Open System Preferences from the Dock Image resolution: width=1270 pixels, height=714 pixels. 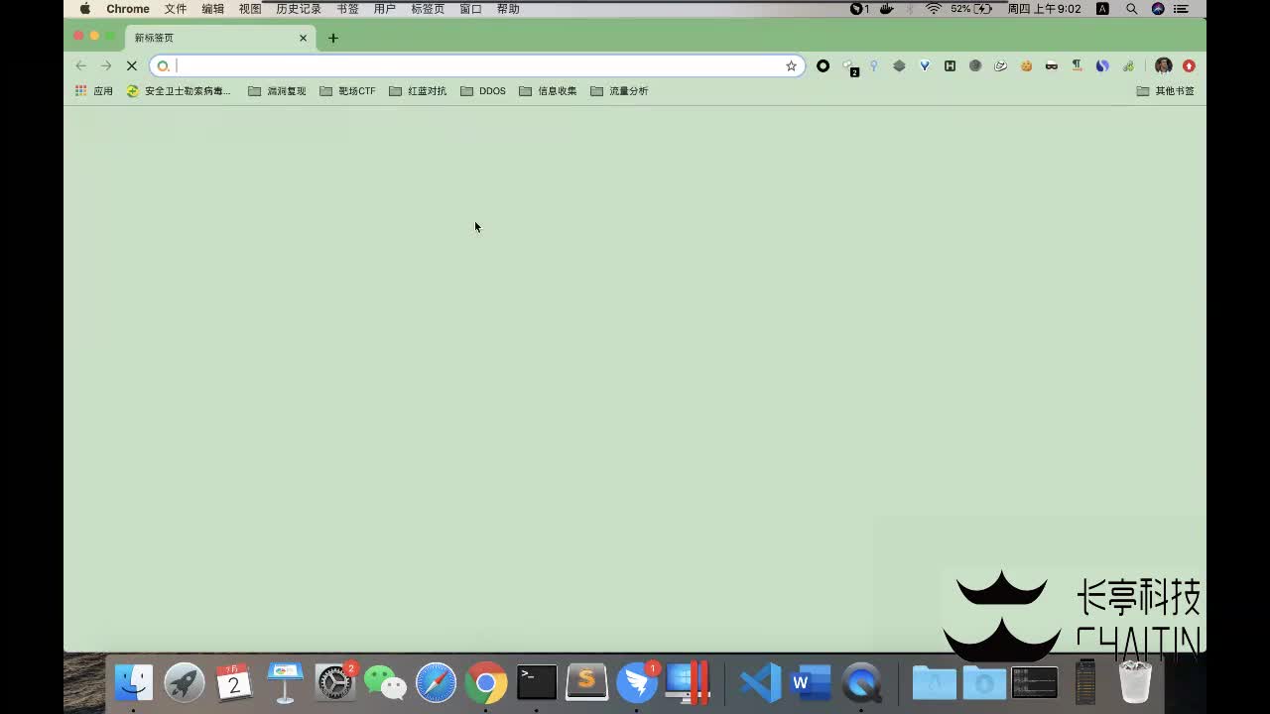pyautogui.click(x=335, y=682)
